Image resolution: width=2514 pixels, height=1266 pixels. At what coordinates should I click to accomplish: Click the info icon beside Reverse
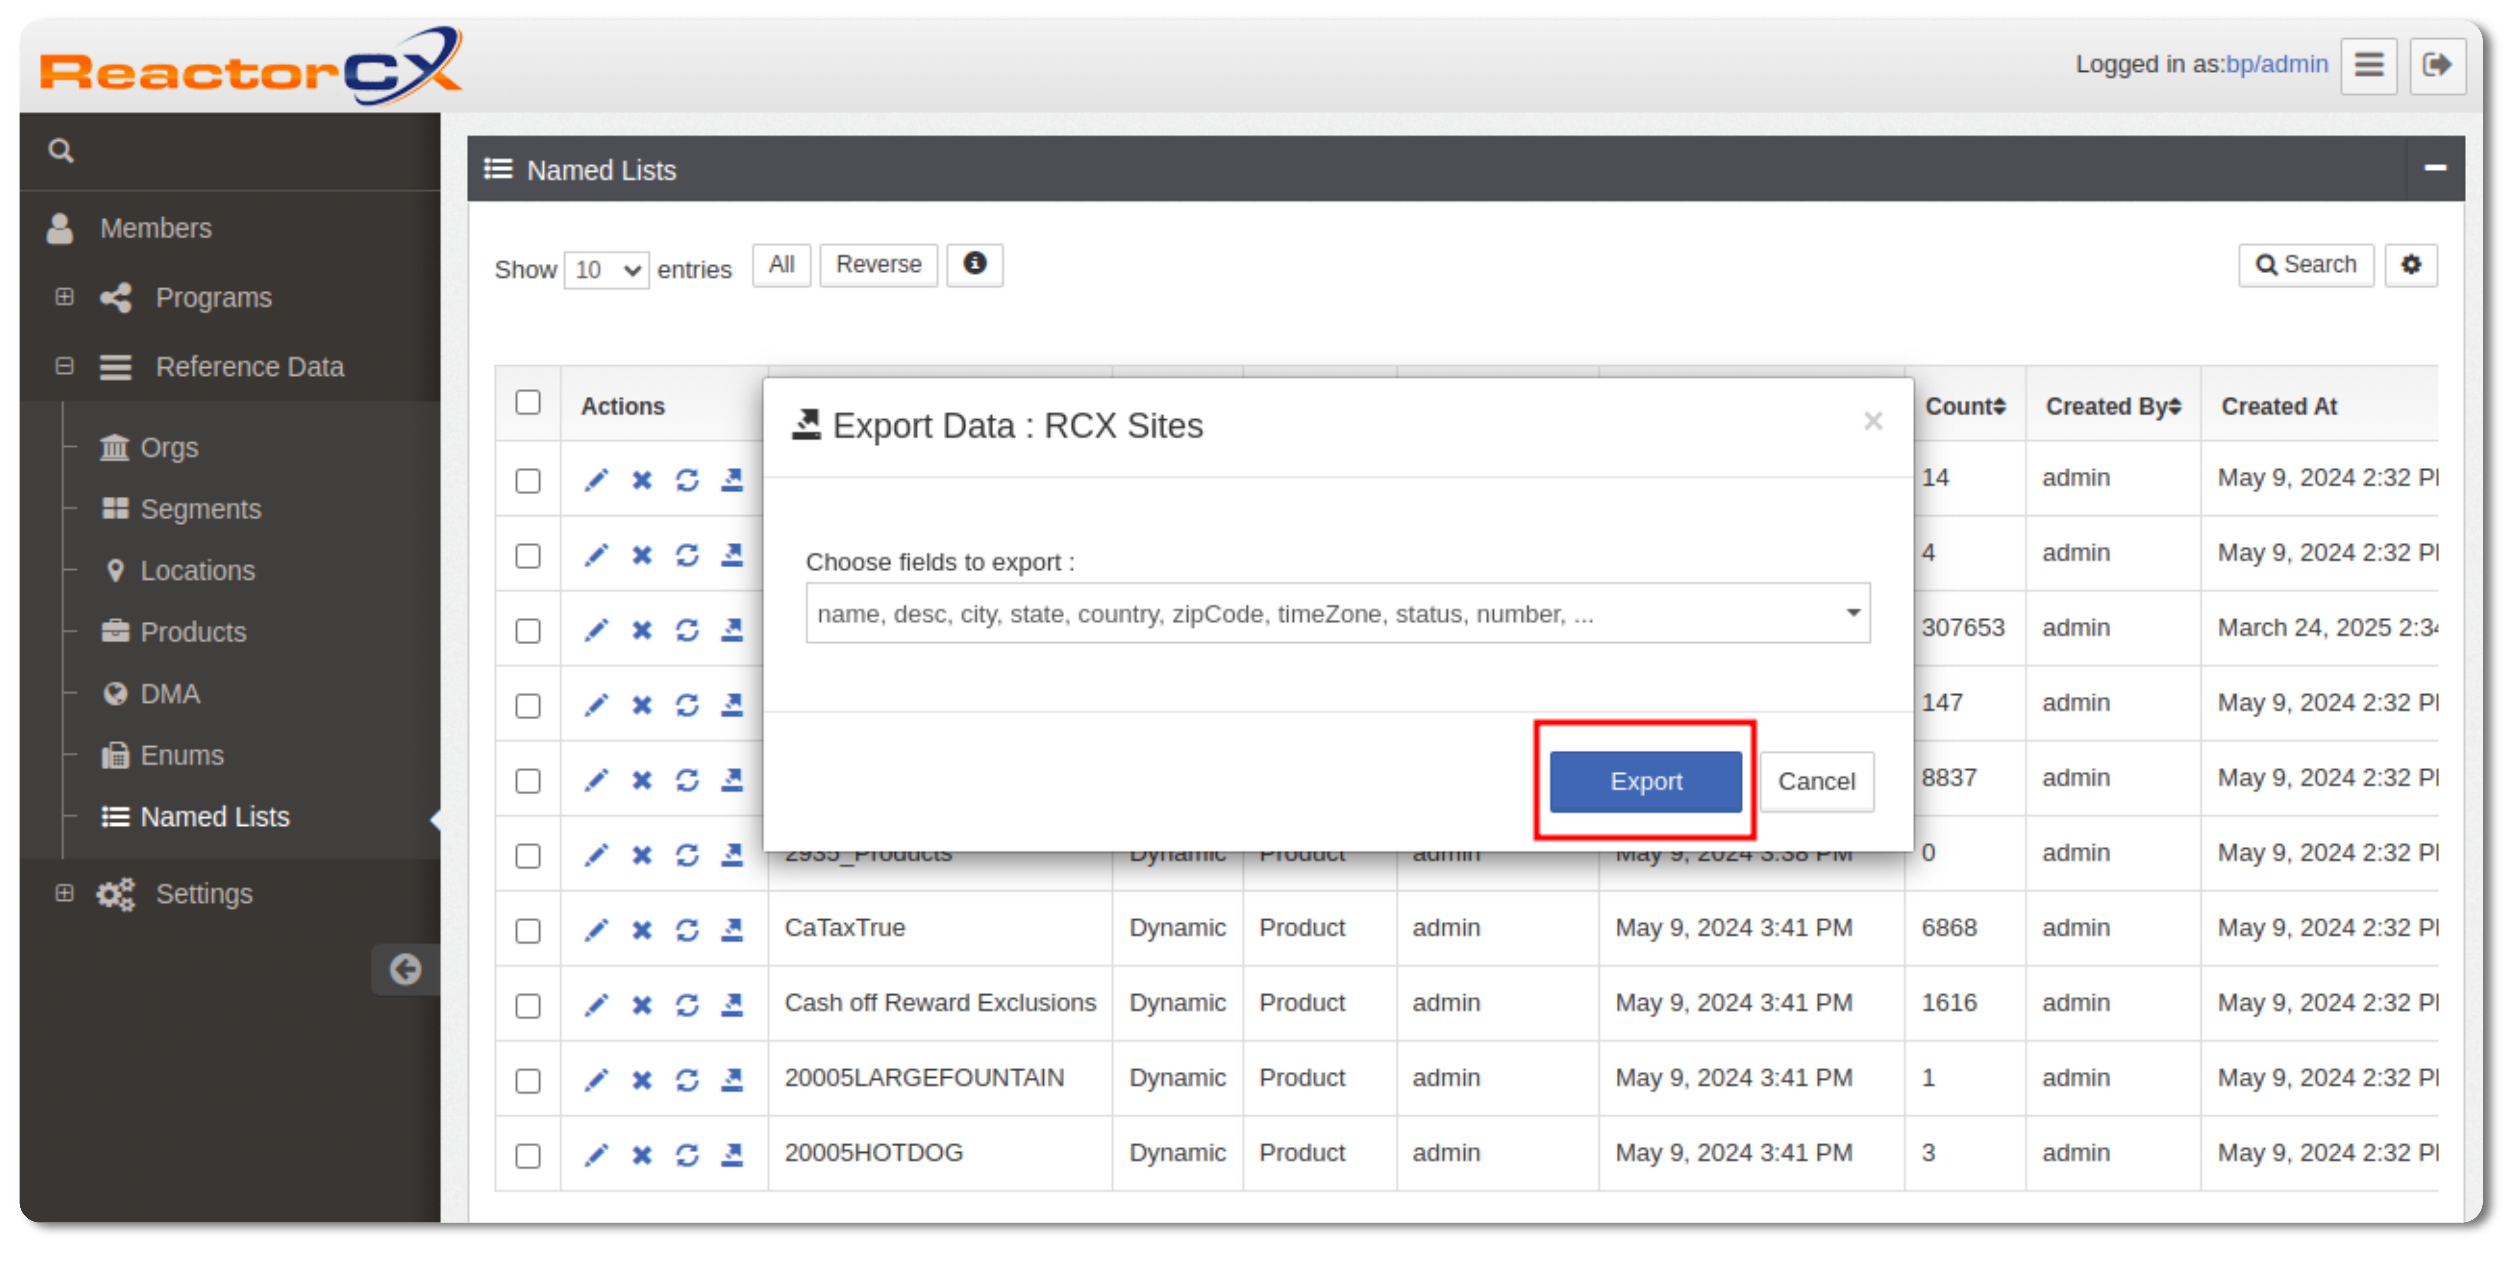pos(975,264)
